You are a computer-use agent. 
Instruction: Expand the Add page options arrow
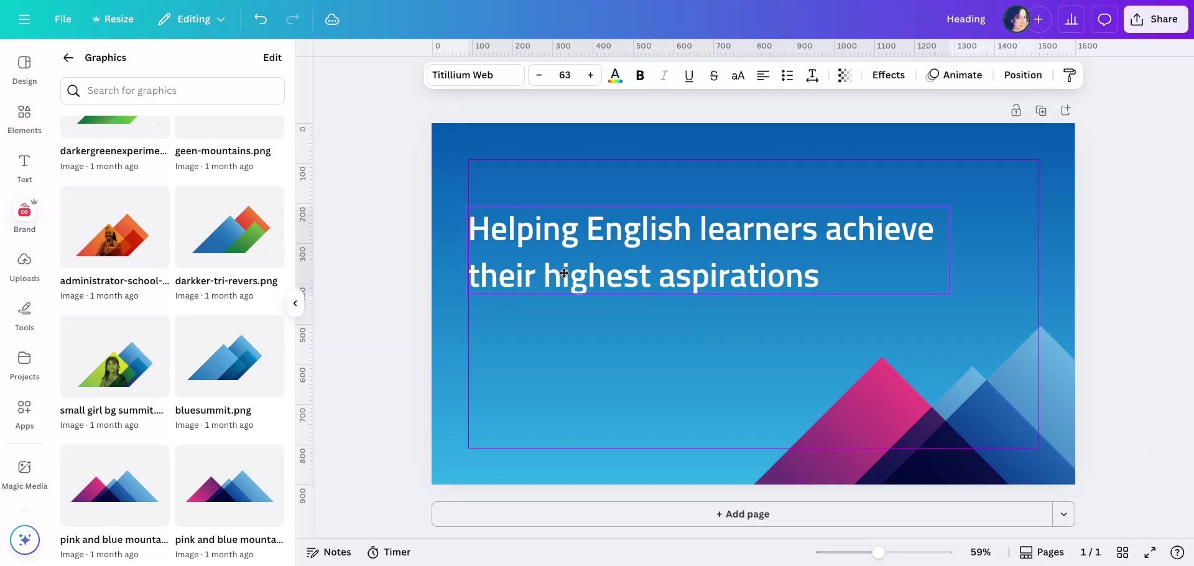(x=1063, y=514)
